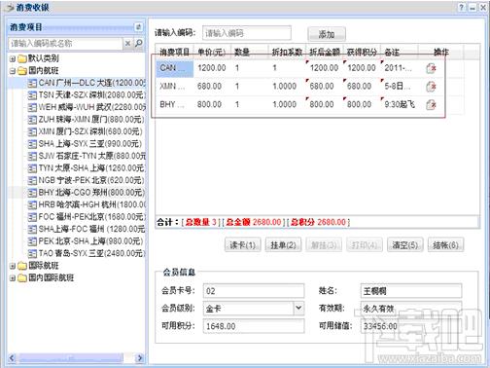Click the search magnifier icon in 消费项目 panel
The height and width of the screenshot is (368, 490).
point(139,43)
